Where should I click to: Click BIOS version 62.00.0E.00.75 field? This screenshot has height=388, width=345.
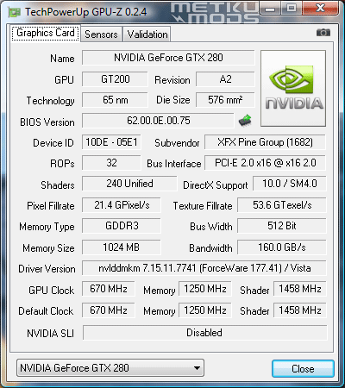159,121
